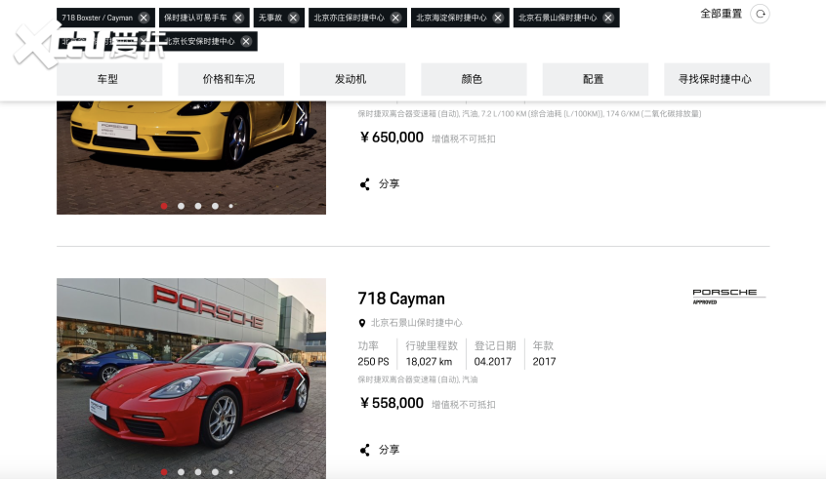Screen dimensions: 826x479
Task: Click the 北京石景山保时捷中心 dealer name in 718 Cayman listing
Action: point(416,323)
